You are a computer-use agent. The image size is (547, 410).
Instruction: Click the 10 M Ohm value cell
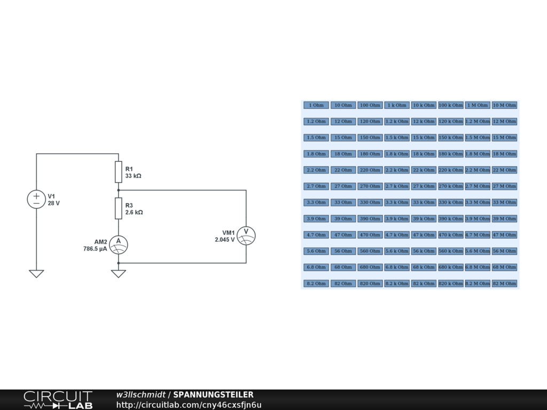coord(504,105)
